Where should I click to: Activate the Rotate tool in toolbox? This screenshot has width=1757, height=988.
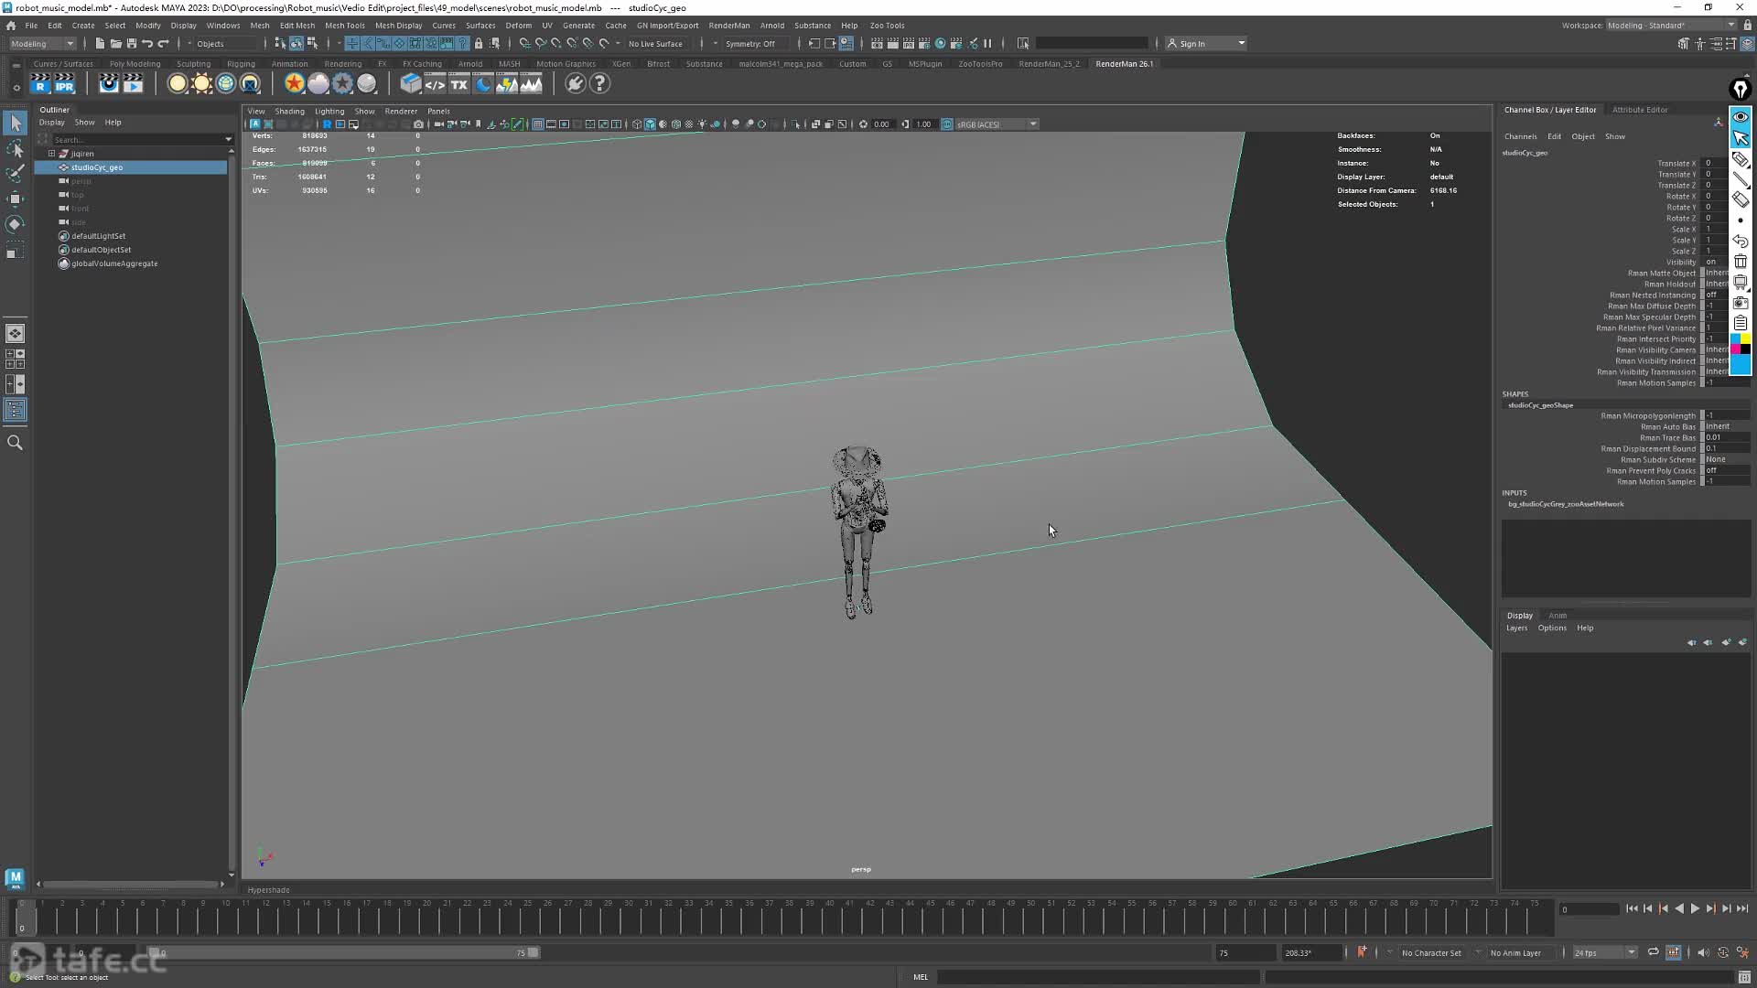(16, 224)
